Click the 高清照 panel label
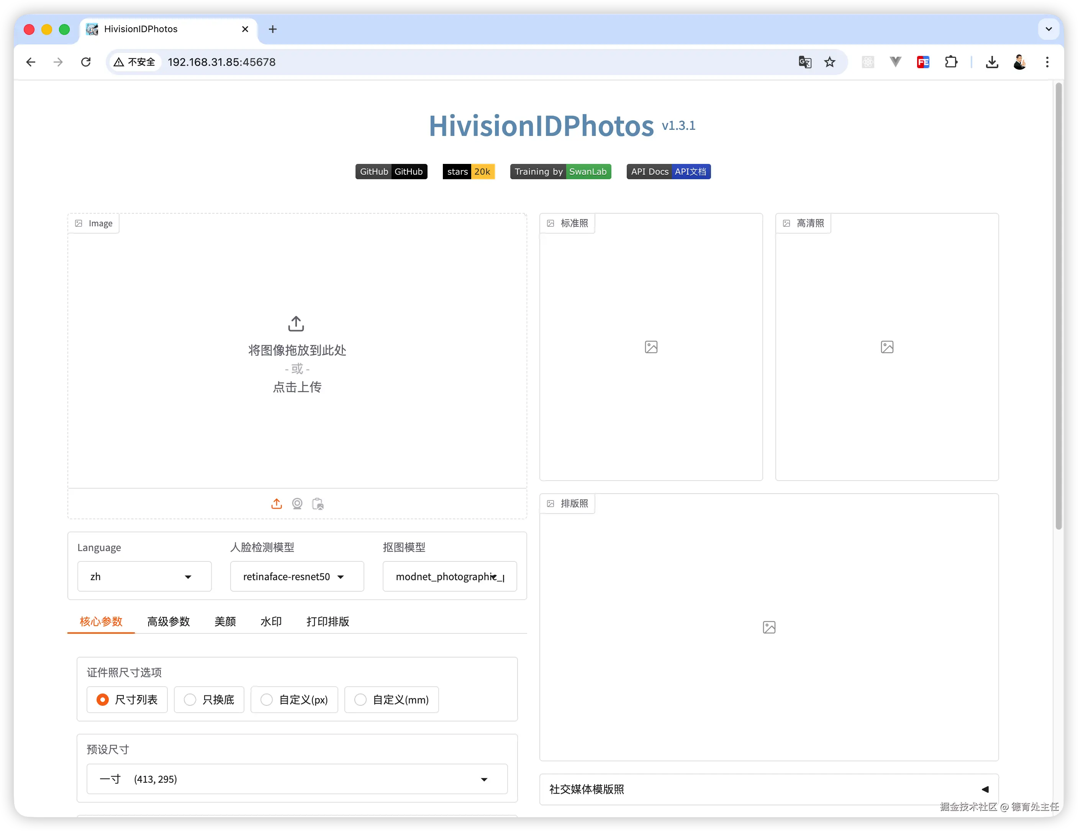 [x=804, y=223]
